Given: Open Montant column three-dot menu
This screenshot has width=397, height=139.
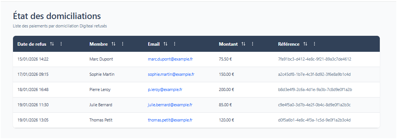Looking at the screenshot, I should pos(253,44).
